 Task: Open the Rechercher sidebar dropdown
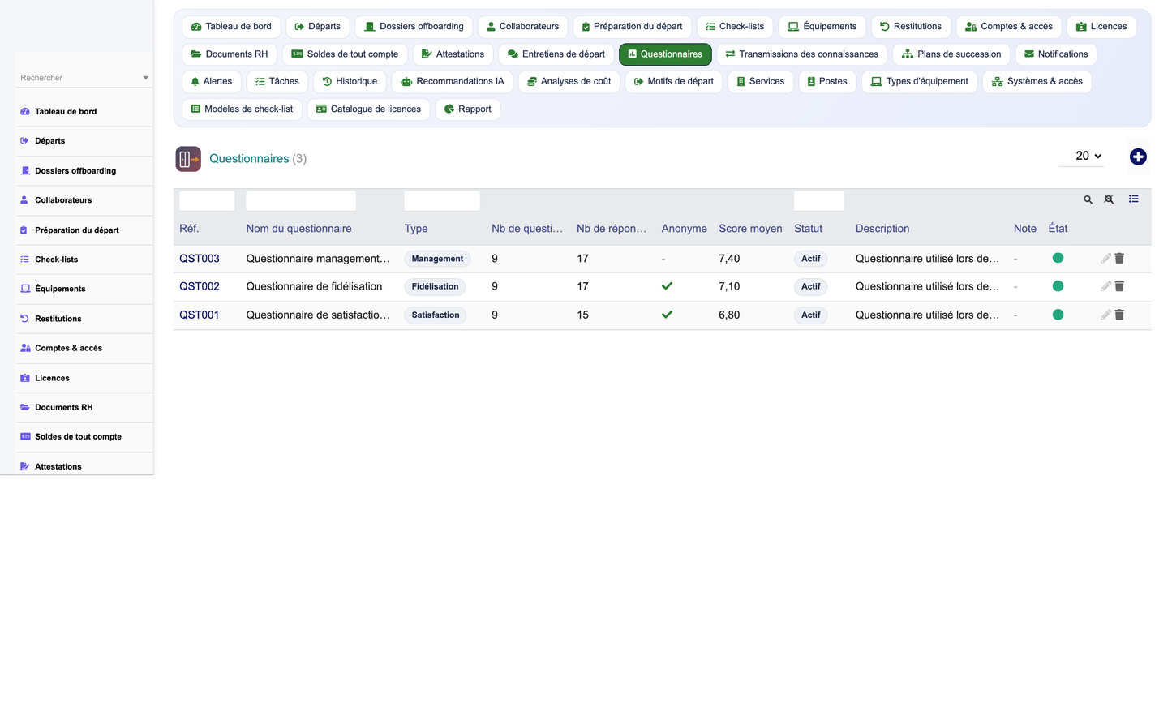(84, 78)
